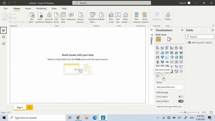Switch to Report view in sidebar

click(x=3, y=30)
